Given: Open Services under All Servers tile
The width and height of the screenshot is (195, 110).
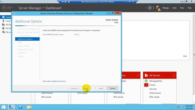Looking at the screenshot, I should coord(153,89).
